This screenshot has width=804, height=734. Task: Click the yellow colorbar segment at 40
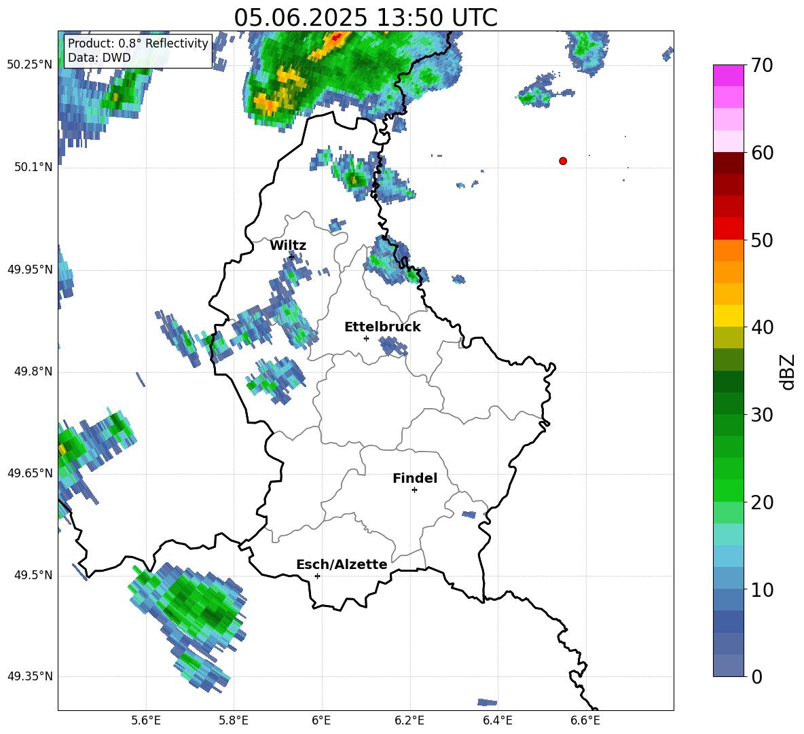728,316
